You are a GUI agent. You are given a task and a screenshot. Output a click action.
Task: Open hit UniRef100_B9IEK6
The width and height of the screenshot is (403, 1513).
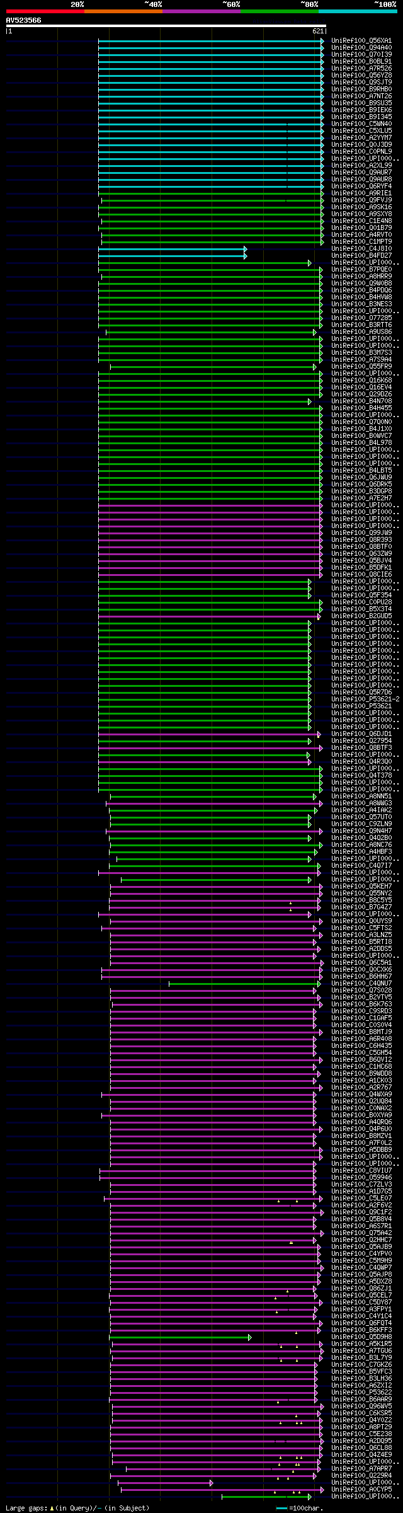(361, 110)
